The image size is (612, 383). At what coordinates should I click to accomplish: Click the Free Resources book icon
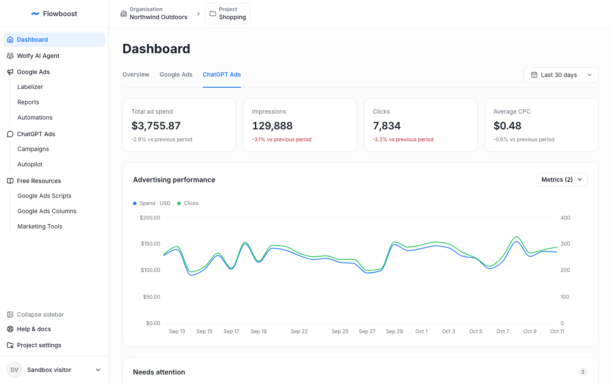[x=10, y=181]
